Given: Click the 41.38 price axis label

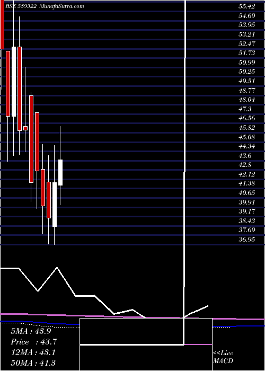Looking at the screenshot, I should pyautogui.click(x=247, y=184).
